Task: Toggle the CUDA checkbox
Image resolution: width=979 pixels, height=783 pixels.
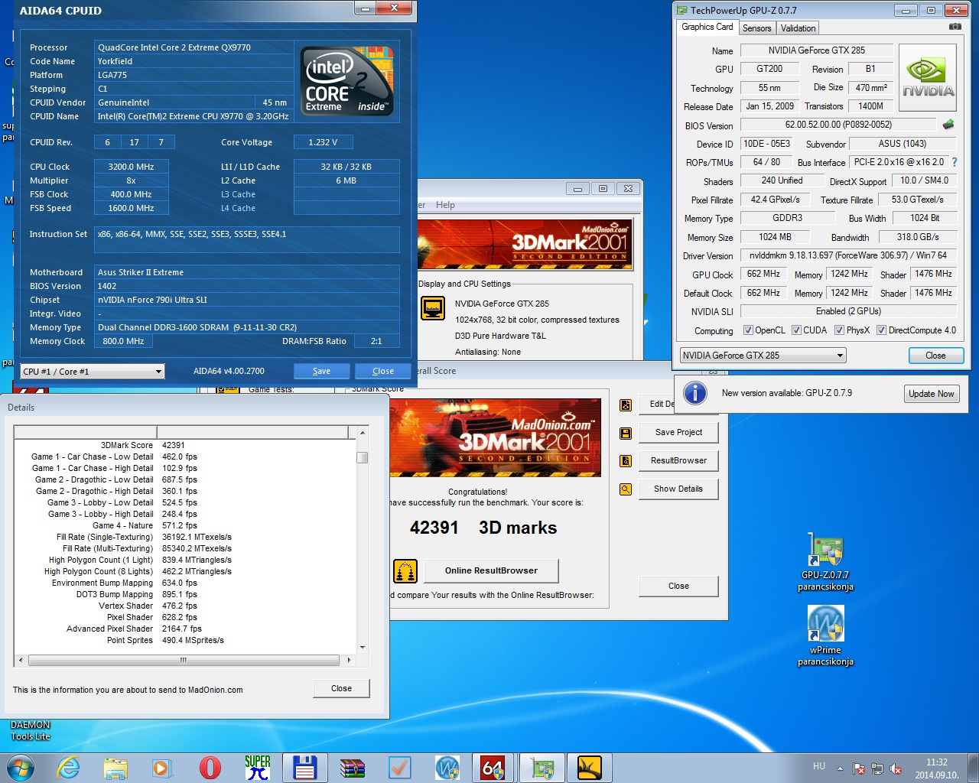Action: pos(797,330)
